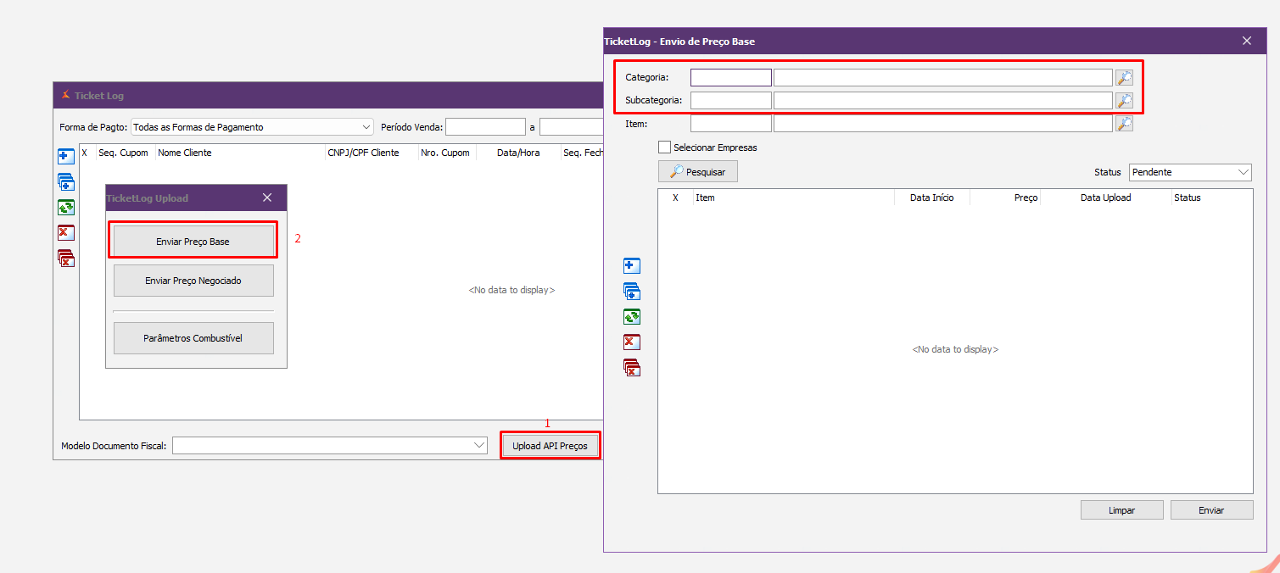Click the X column header in Envio de Preço Base
Image resolution: width=1280 pixels, height=573 pixels.
(675, 197)
